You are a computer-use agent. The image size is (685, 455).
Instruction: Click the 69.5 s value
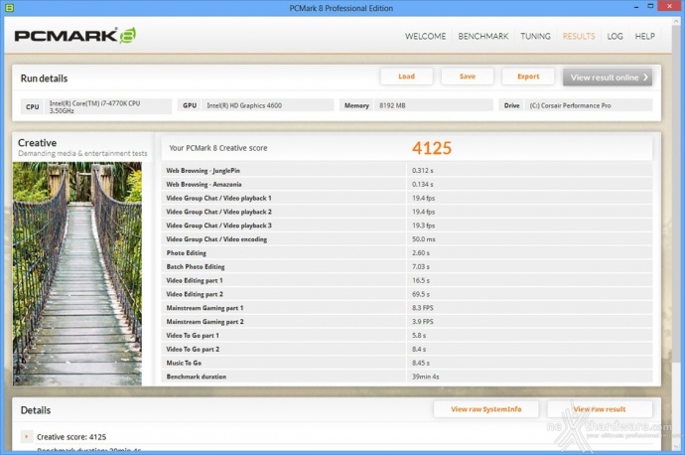421,294
